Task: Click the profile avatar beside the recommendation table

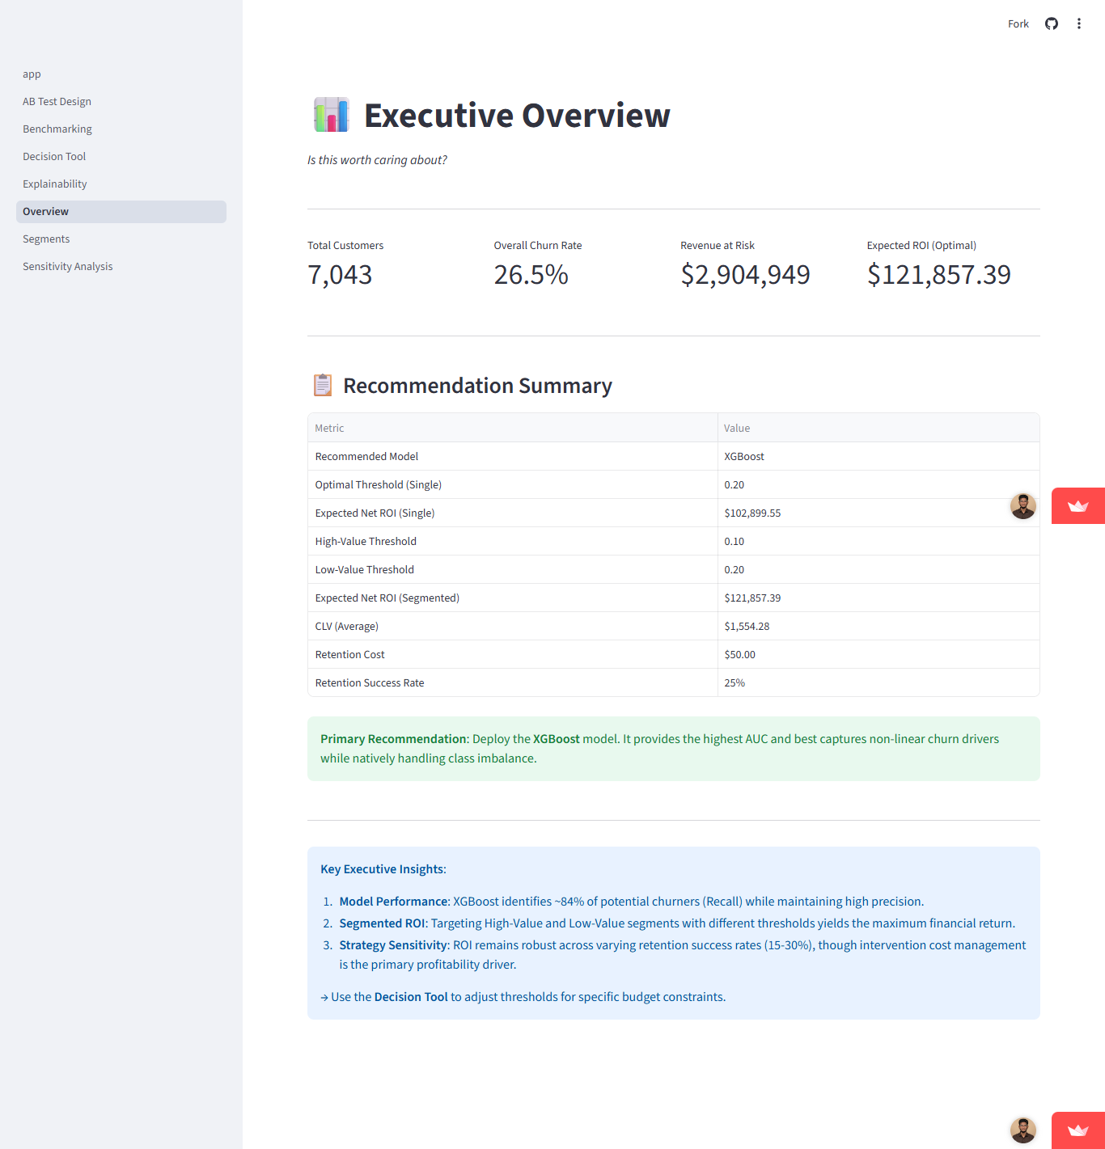Action: click(x=1023, y=506)
